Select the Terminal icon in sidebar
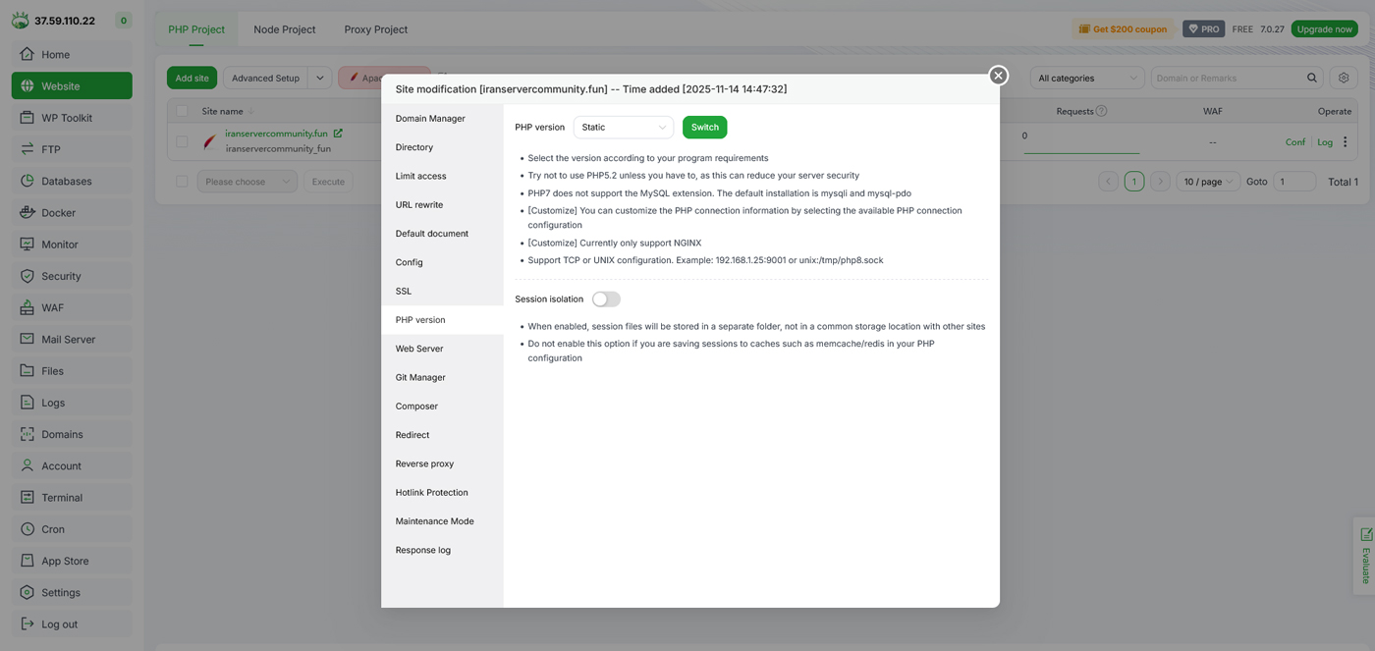The width and height of the screenshot is (1375, 651). 27,498
